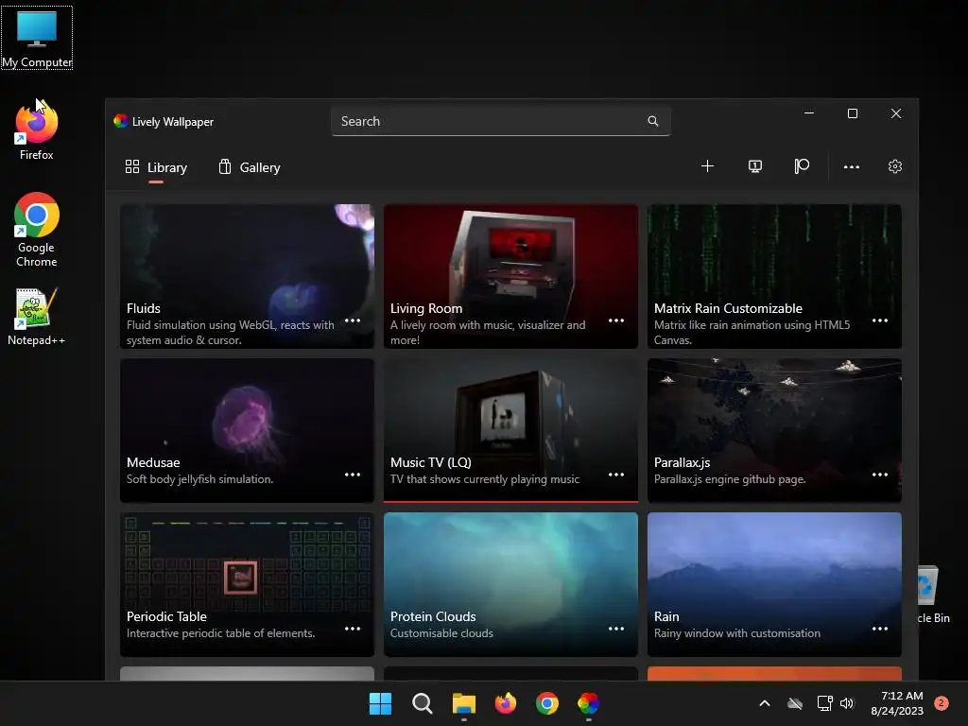Open the toolbar more options ellipsis

click(852, 166)
